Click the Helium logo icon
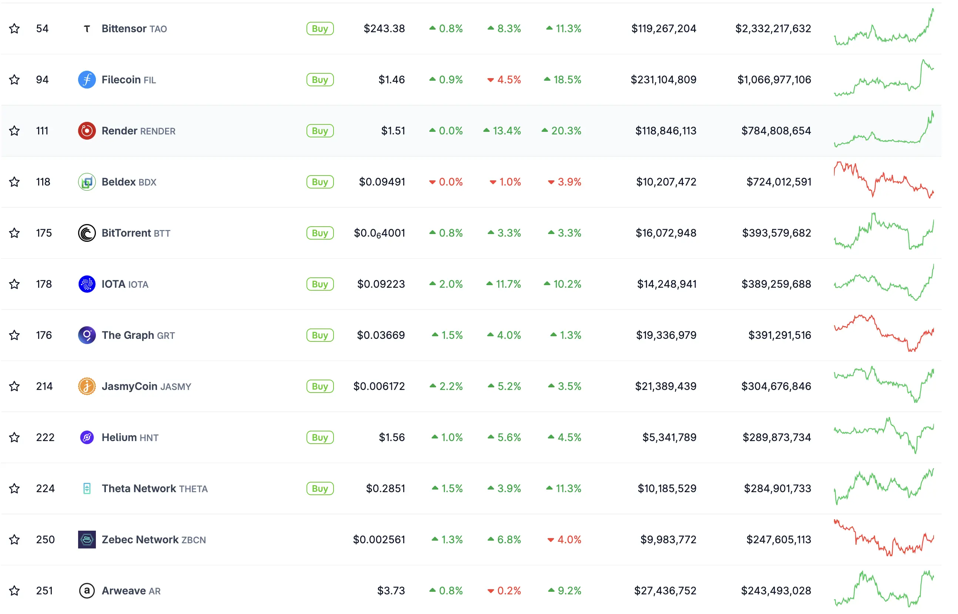The width and height of the screenshot is (958, 614). [x=87, y=437]
